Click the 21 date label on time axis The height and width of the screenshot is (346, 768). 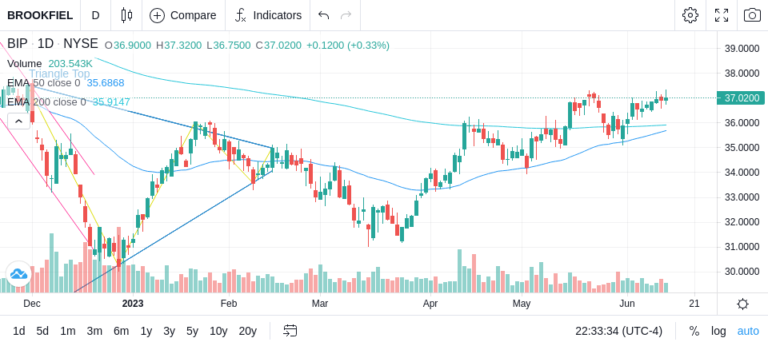pyautogui.click(x=694, y=304)
